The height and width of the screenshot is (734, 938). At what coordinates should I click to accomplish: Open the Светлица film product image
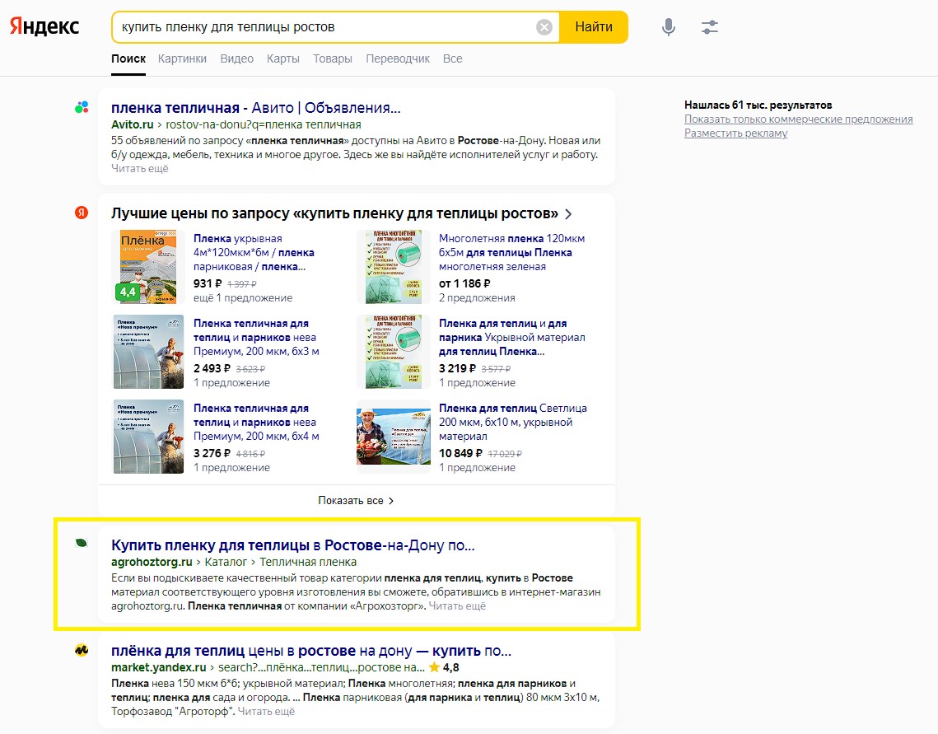[x=393, y=435]
